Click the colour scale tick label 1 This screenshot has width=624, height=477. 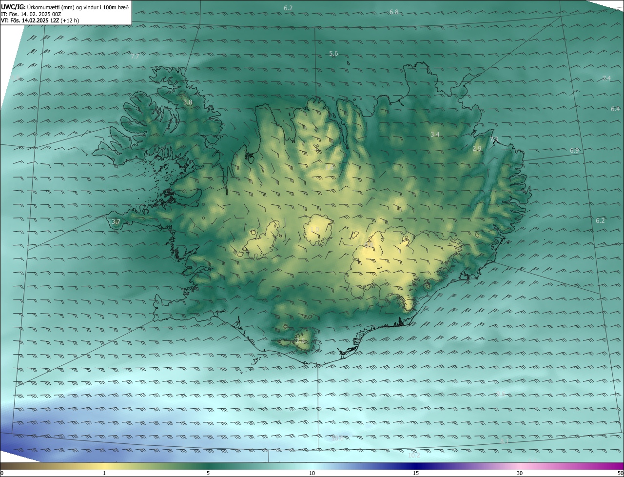[x=104, y=473]
